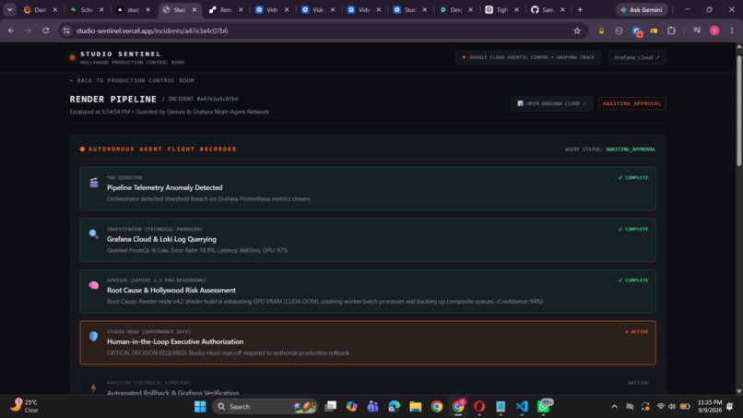The height and width of the screenshot is (418, 743).
Task: Open the weather widget showing 25°C Clear
Action: (24, 406)
